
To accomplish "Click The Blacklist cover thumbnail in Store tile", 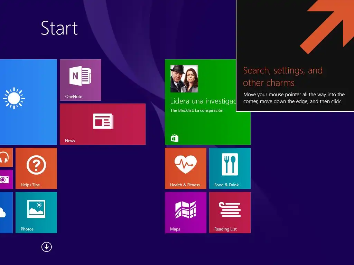I will pyautogui.click(x=184, y=79).
